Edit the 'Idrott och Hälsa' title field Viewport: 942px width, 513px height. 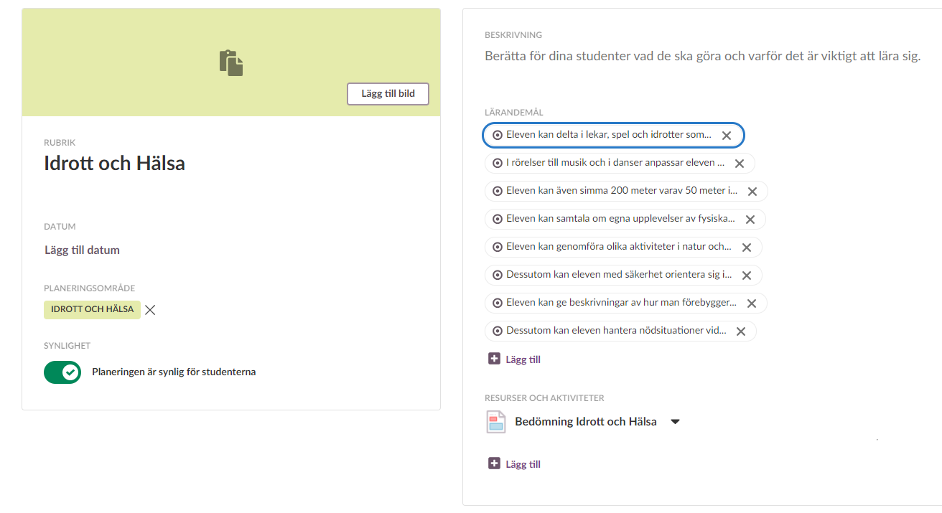(115, 164)
